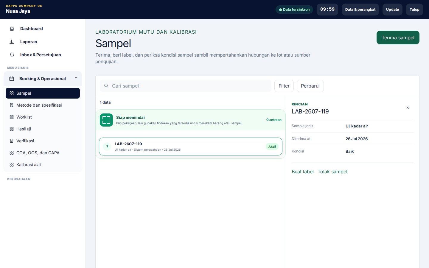Click the LAB-2607-119 heading in Rincian
429x268 pixels.
tap(310, 111)
